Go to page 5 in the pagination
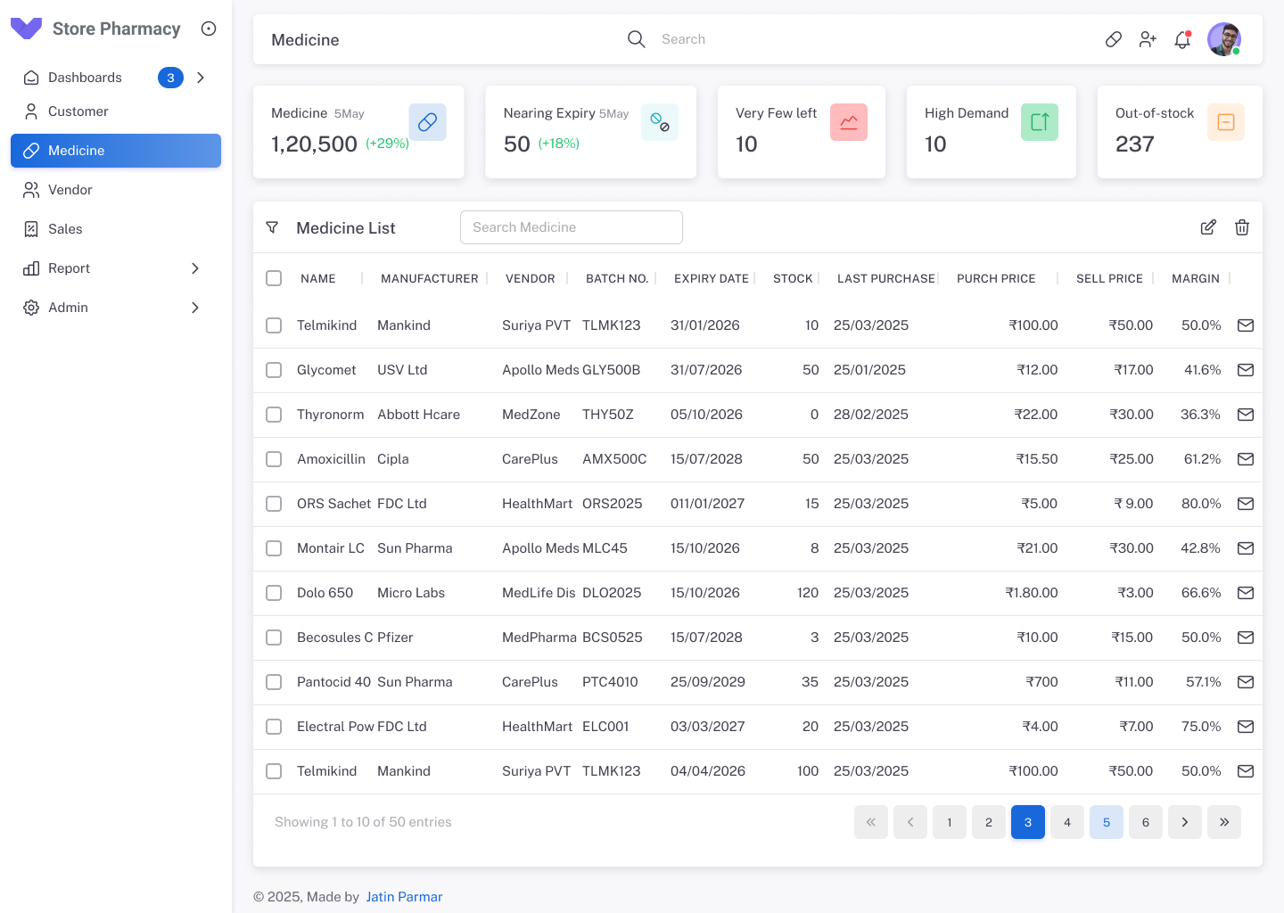The height and width of the screenshot is (913, 1284). 1106,822
